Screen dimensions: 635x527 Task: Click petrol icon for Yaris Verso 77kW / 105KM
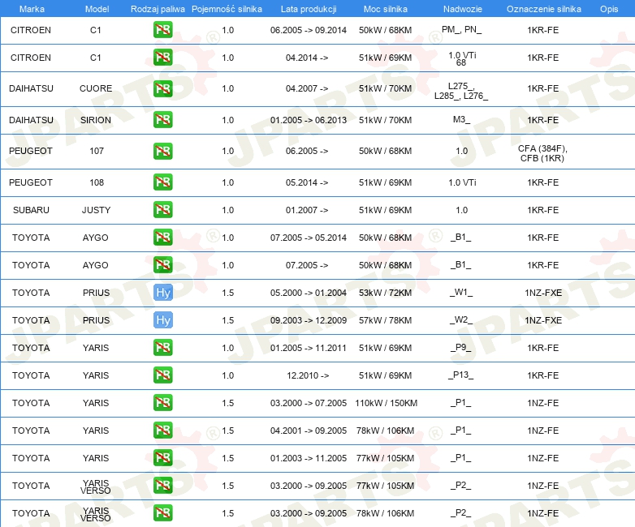162,486
